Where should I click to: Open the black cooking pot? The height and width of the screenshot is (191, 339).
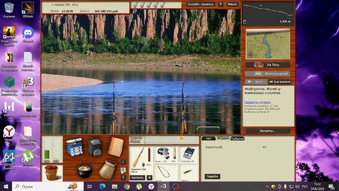85,169
